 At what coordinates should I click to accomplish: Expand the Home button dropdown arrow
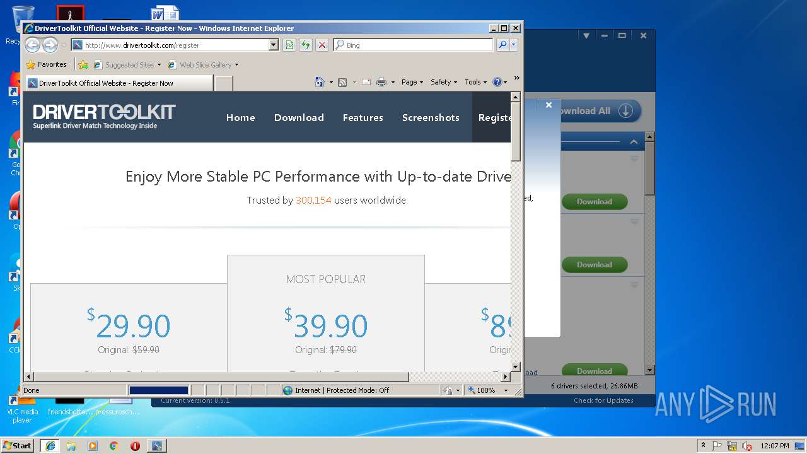tap(331, 82)
